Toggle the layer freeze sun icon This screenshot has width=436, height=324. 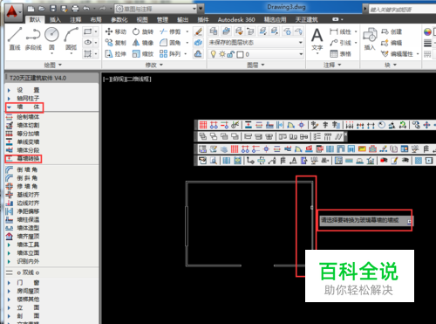point(222,54)
